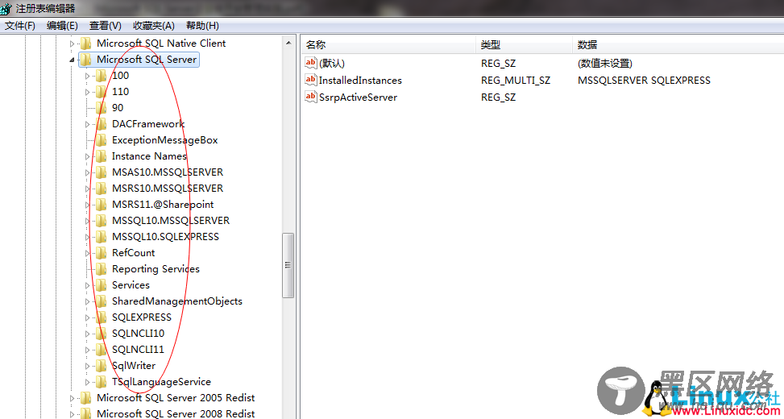Click the folder icon for key 90

(x=102, y=107)
